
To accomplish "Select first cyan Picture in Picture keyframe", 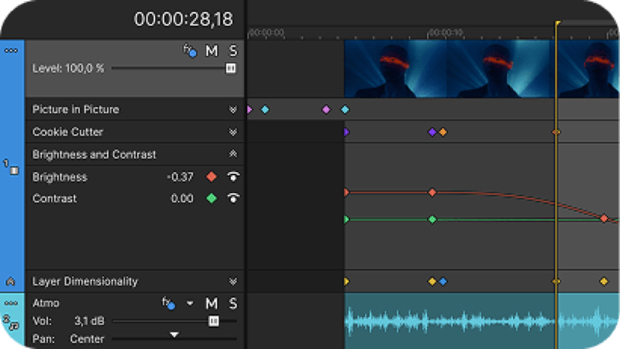I will pyautogui.click(x=265, y=109).
